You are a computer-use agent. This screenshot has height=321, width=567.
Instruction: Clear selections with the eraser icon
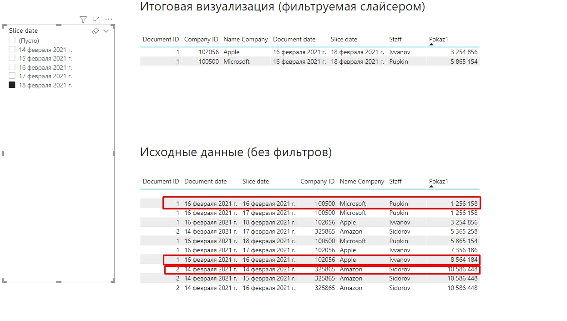(95, 31)
